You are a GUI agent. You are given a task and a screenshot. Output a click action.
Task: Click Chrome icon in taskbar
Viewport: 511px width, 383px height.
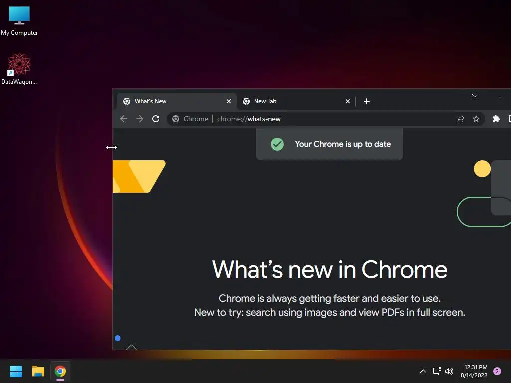60,371
